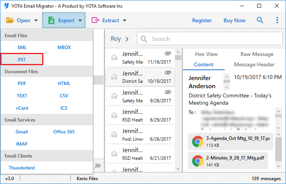The image size is (286, 184).
Task: Click the v3.0 version label
Action: tap(10, 179)
